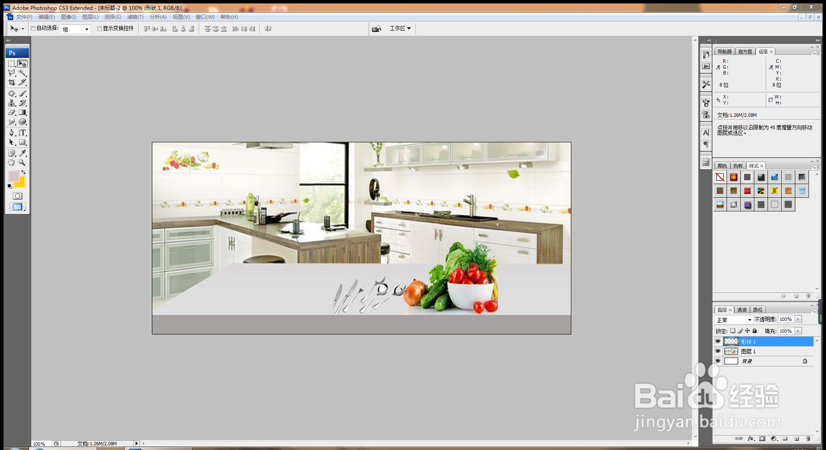Select the Magic Wand tool
This screenshot has height=450, width=826.
click(23, 73)
